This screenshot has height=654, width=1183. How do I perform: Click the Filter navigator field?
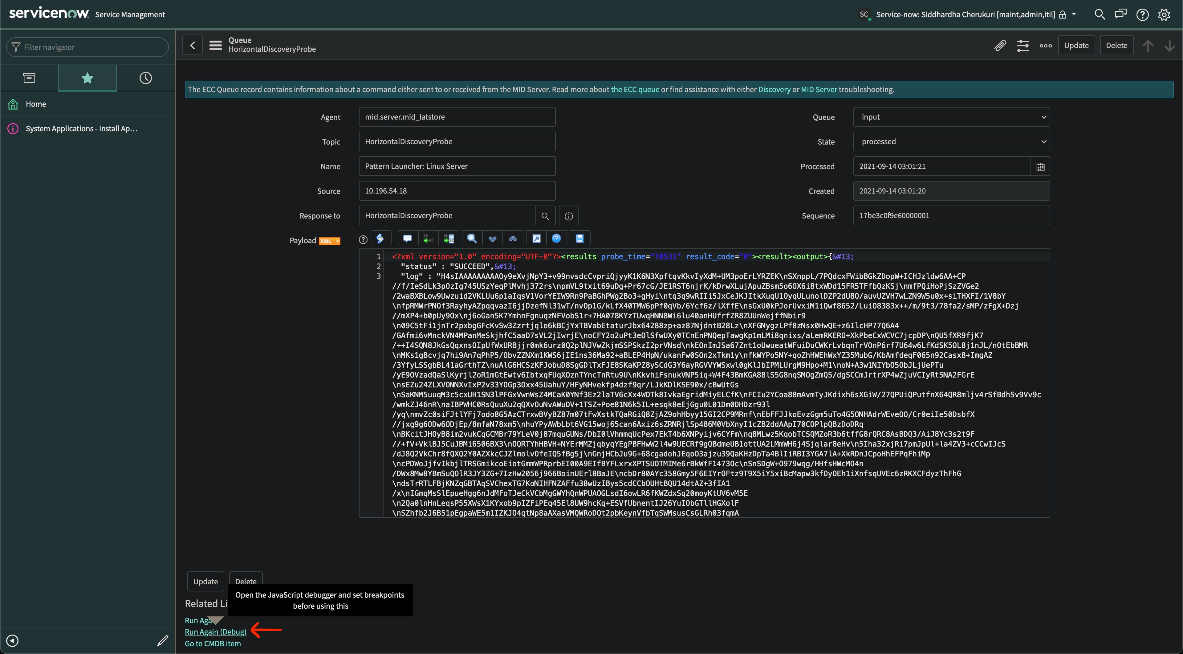[x=87, y=47]
